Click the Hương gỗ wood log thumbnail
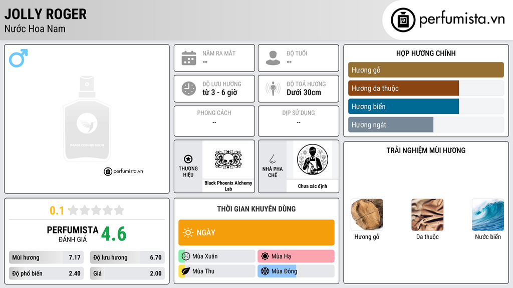 tap(367, 214)
